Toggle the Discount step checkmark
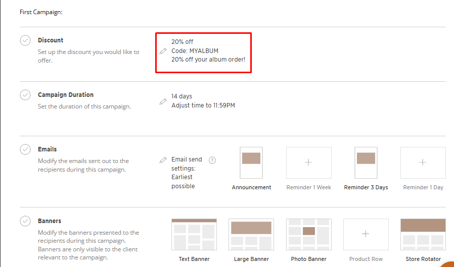Screen dimensions: 454x267 pyautogui.click(x=25, y=40)
